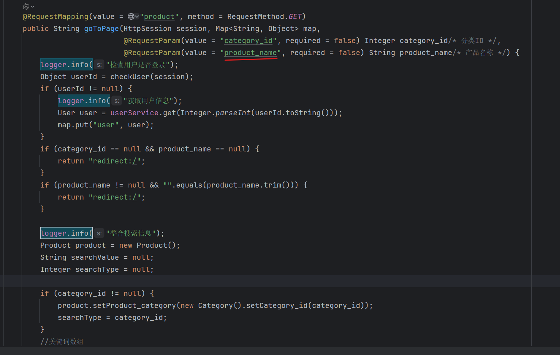Click the userService field reference
This screenshot has height=355, width=560.
point(134,113)
